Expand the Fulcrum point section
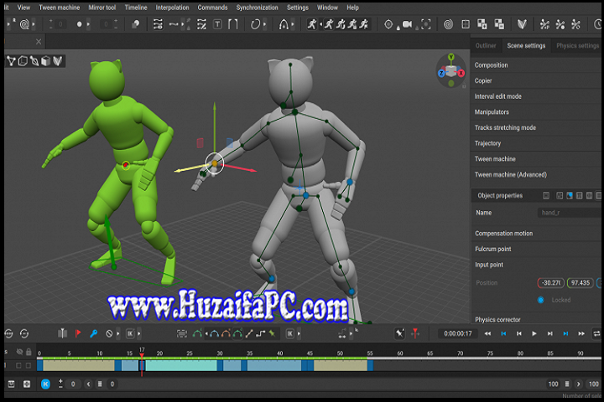Viewport: 604px width, 402px height. [x=535, y=250]
